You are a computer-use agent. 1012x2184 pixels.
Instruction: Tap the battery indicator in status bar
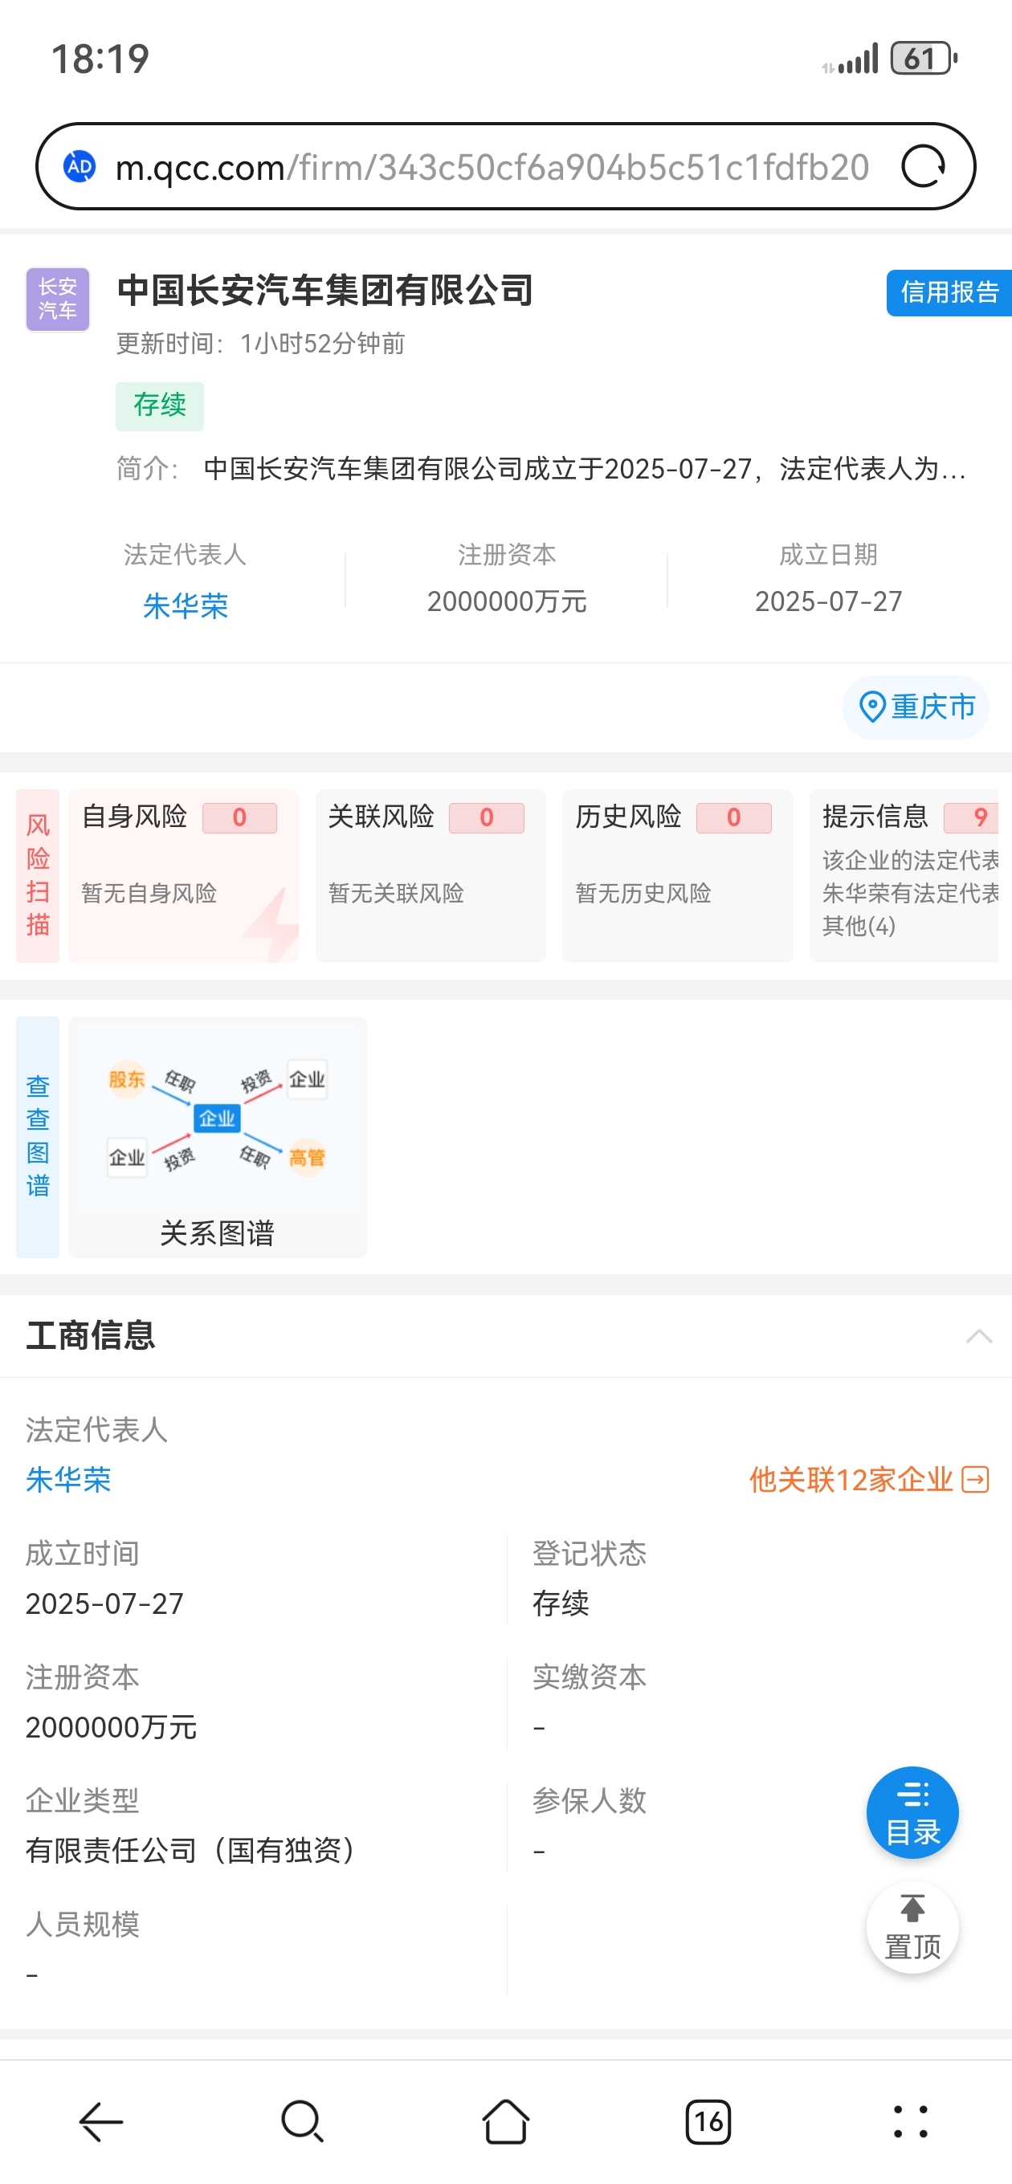pyautogui.click(x=924, y=59)
